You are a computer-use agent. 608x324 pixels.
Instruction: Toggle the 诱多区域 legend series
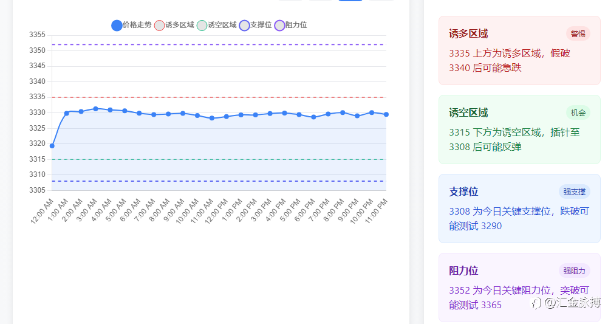pyautogui.click(x=174, y=25)
